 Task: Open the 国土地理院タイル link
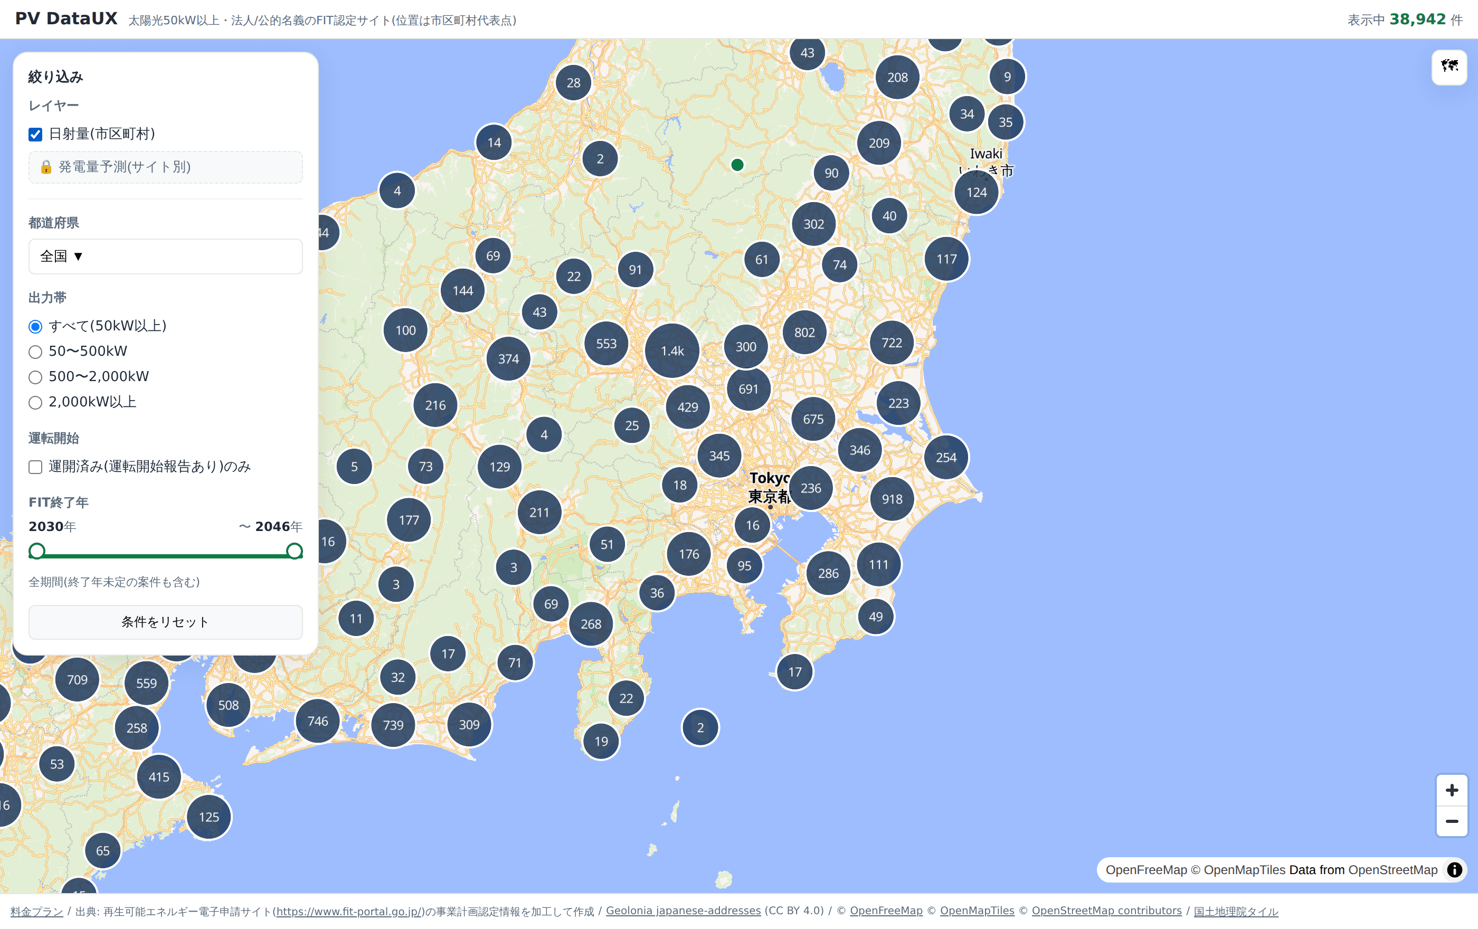pos(1236,911)
